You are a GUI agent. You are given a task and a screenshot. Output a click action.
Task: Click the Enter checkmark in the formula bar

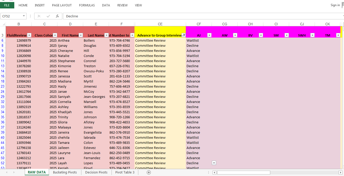tap(48, 16)
